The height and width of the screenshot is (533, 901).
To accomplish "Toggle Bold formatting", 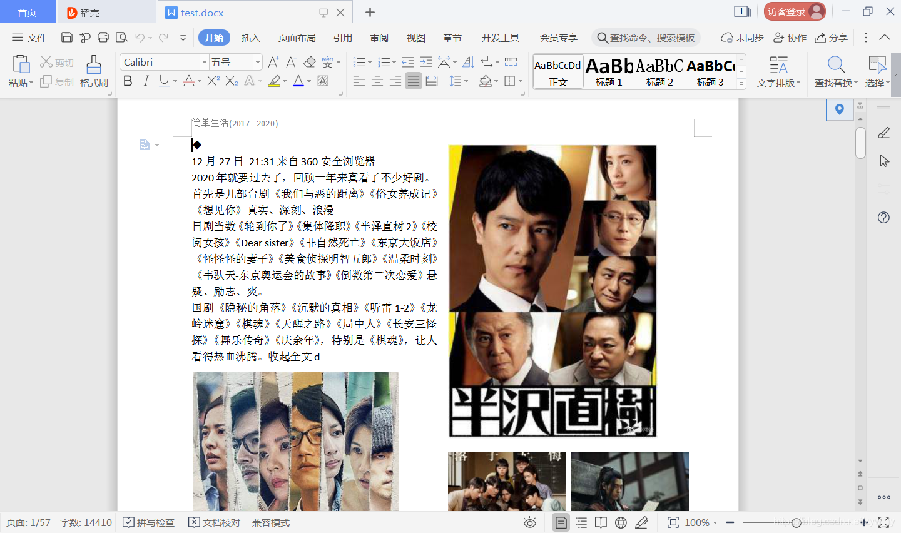I will 128,81.
